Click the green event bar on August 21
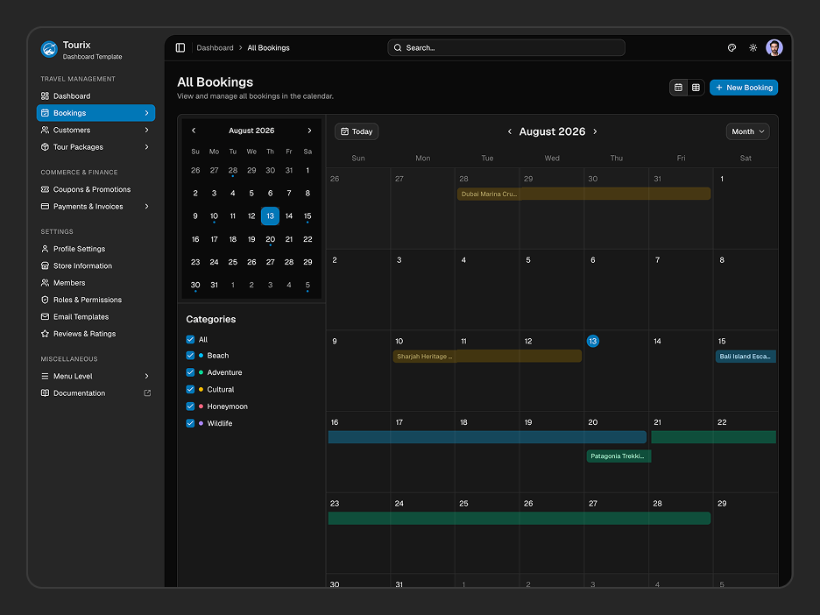 click(x=714, y=437)
